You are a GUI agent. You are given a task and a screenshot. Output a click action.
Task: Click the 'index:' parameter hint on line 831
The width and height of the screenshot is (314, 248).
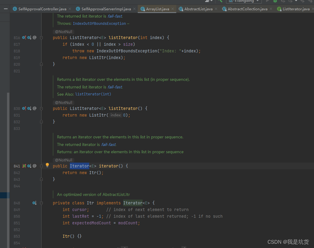click(116, 115)
